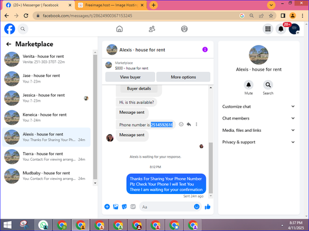The width and height of the screenshot is (309, 231).
Task: Click Alexis profile thumbnail in right panel
Action: [259, 55]
